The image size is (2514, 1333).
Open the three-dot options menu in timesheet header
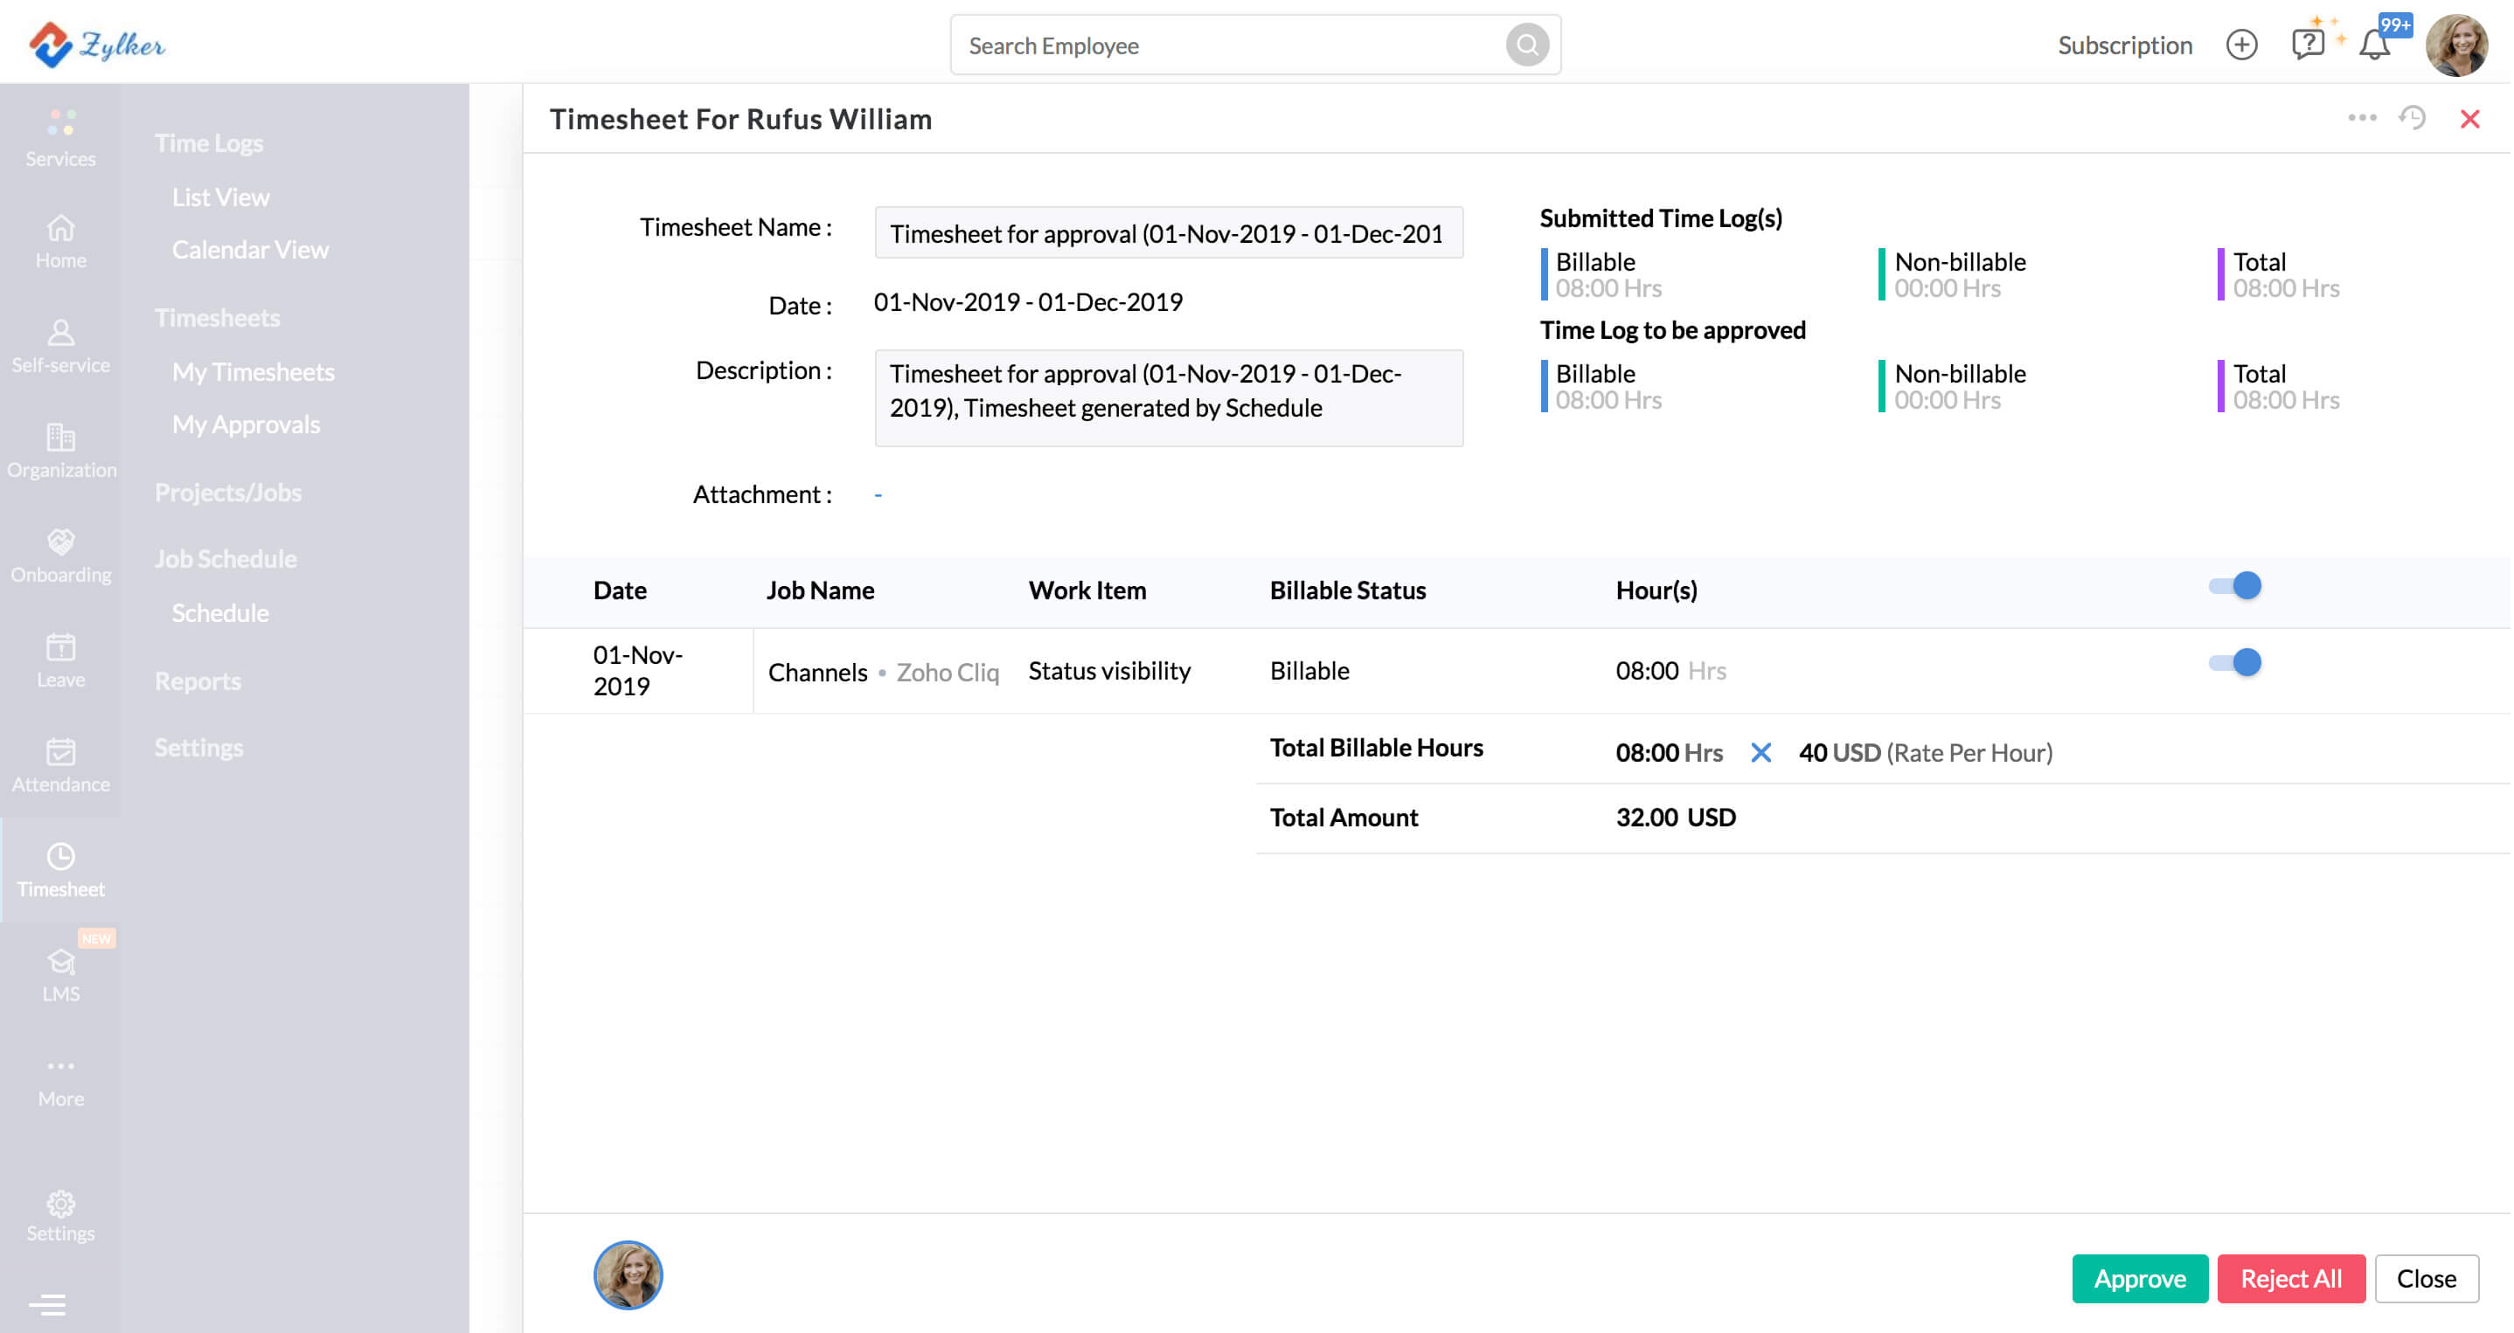2362,118
